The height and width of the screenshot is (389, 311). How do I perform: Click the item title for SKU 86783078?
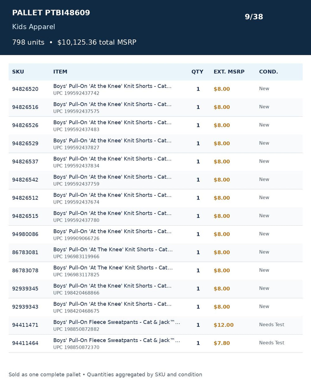click(x=113, y=268)
